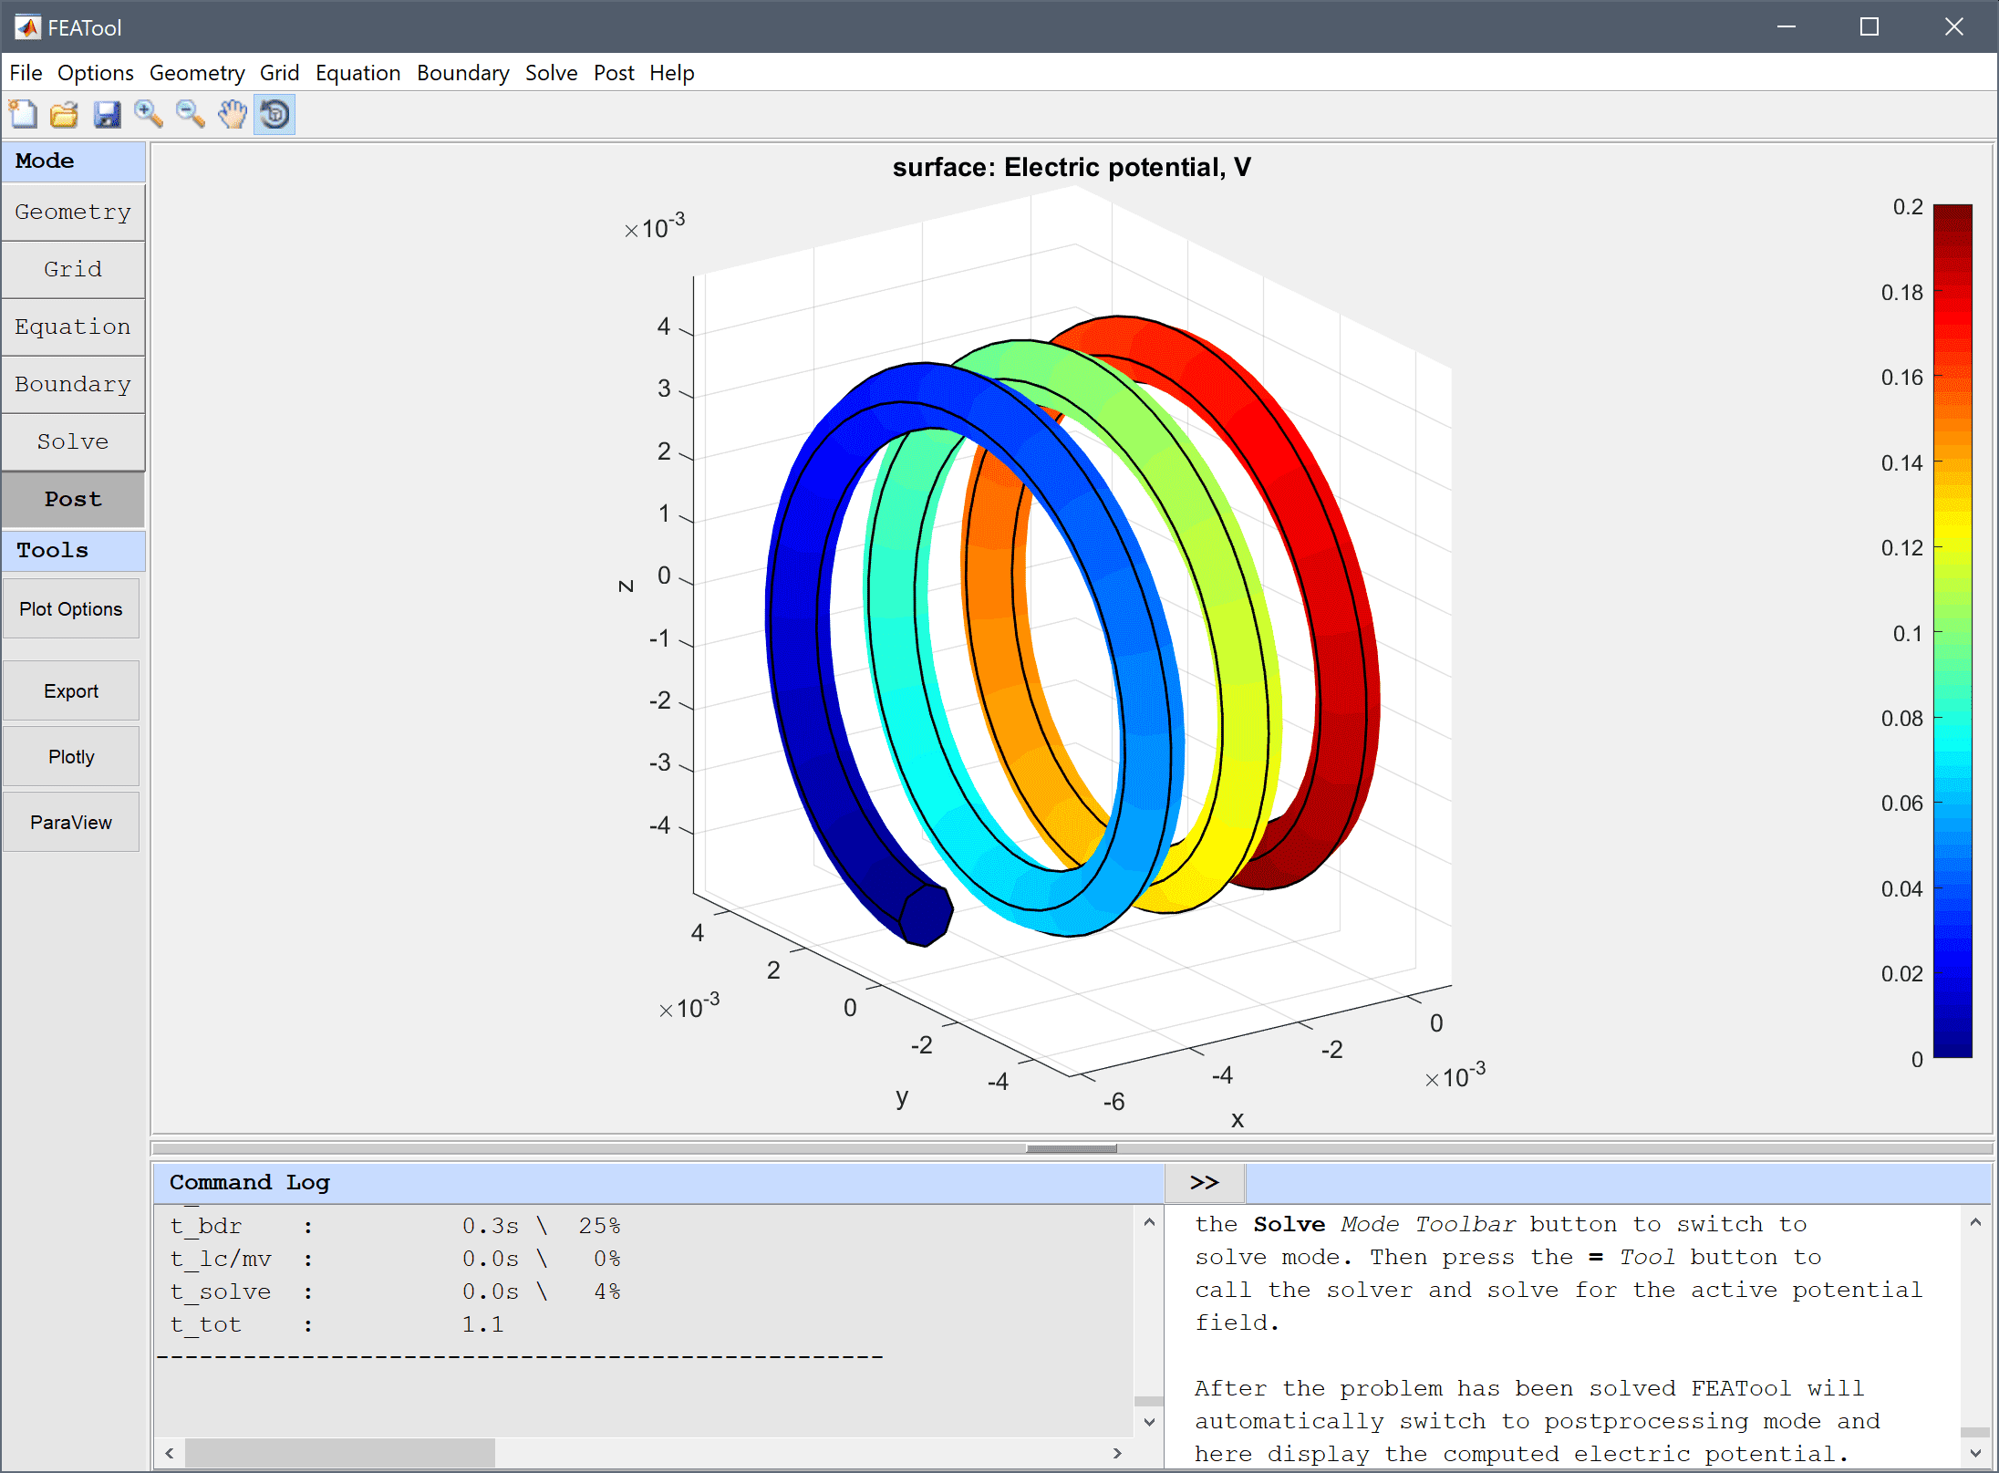Click the ParaView button
This screenshot has height=1473, width=1999.
point(71,823)
